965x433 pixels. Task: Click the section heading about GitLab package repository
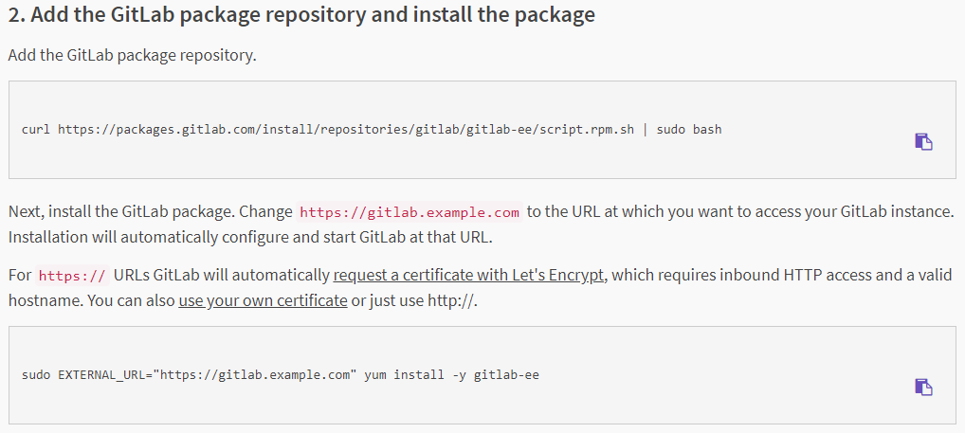(301, 16)
